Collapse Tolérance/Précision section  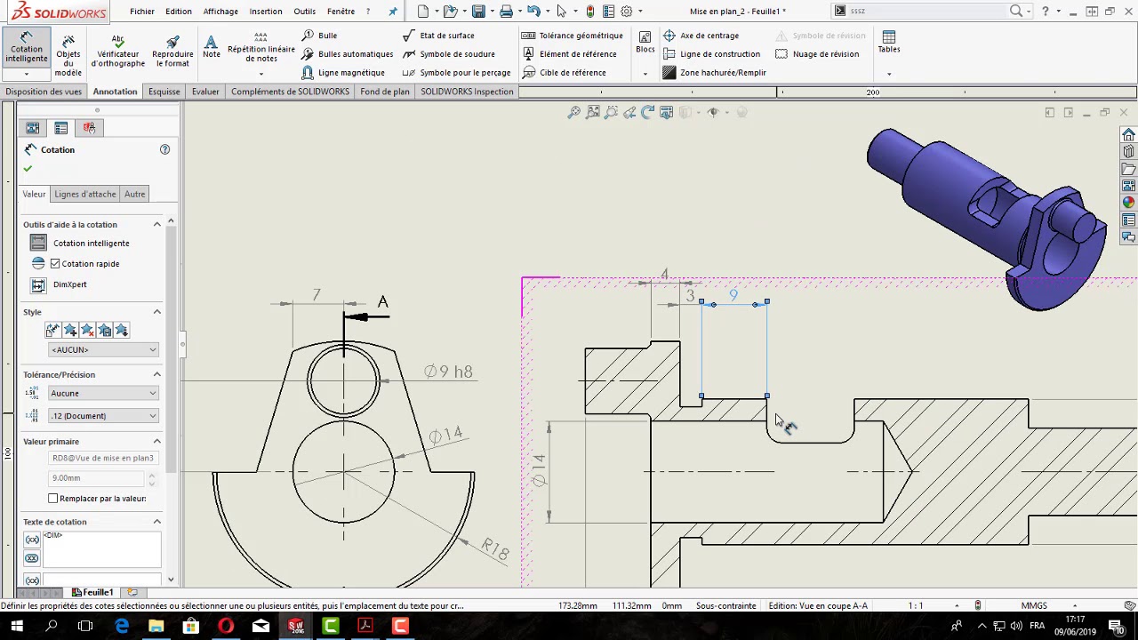(157, 374)
